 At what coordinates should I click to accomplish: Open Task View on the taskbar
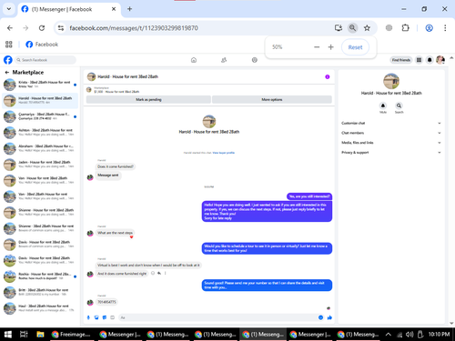pyautogui.click(x=24, y=335)
